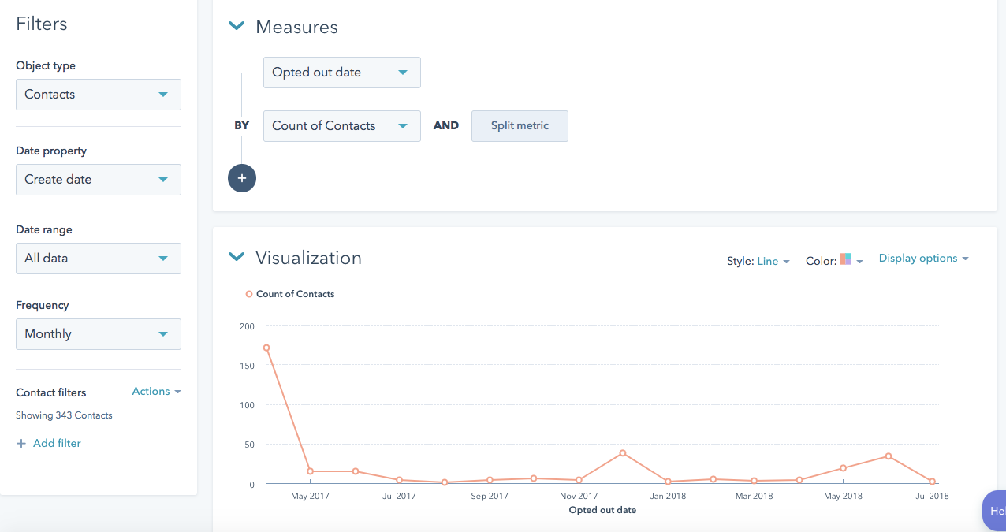Screen dimensions: 1006x532
Task: Open the Style Line chart type selector
Action: click(773, 261)
